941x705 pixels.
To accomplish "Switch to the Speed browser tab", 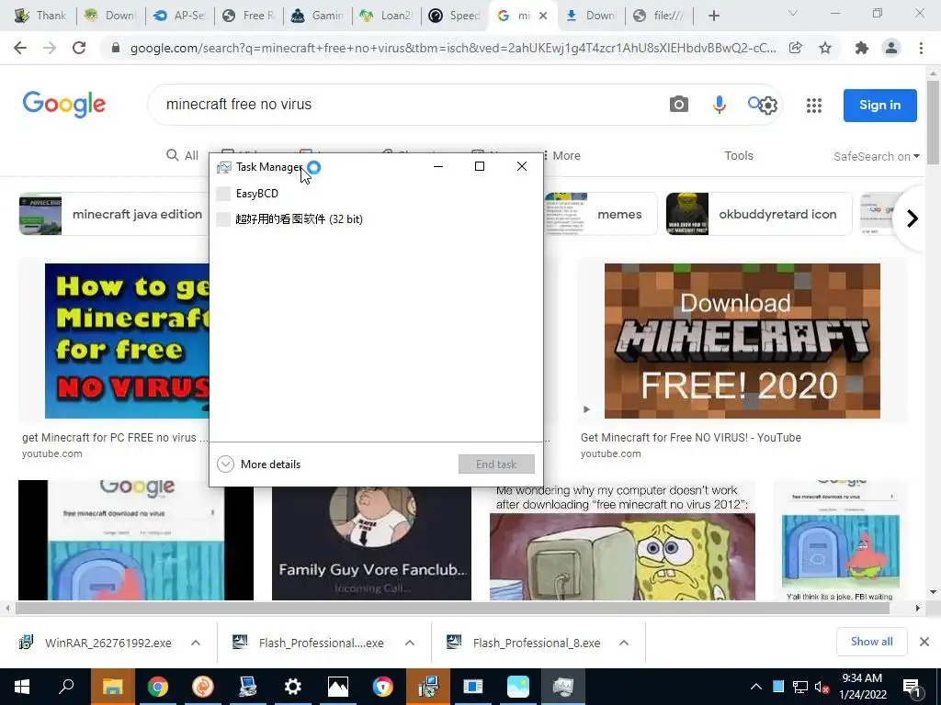I will click(455, 16).
